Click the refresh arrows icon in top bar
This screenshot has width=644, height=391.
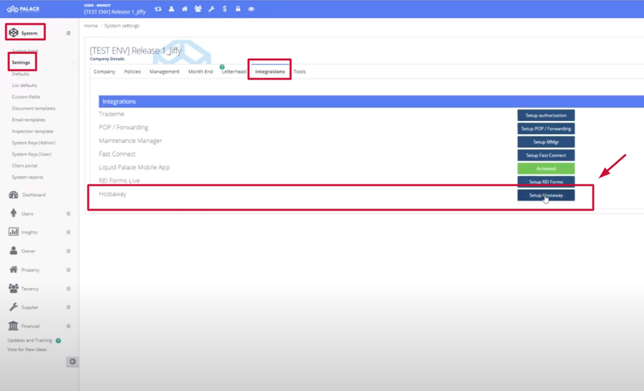pyautogui.click(x=158, y=9)
